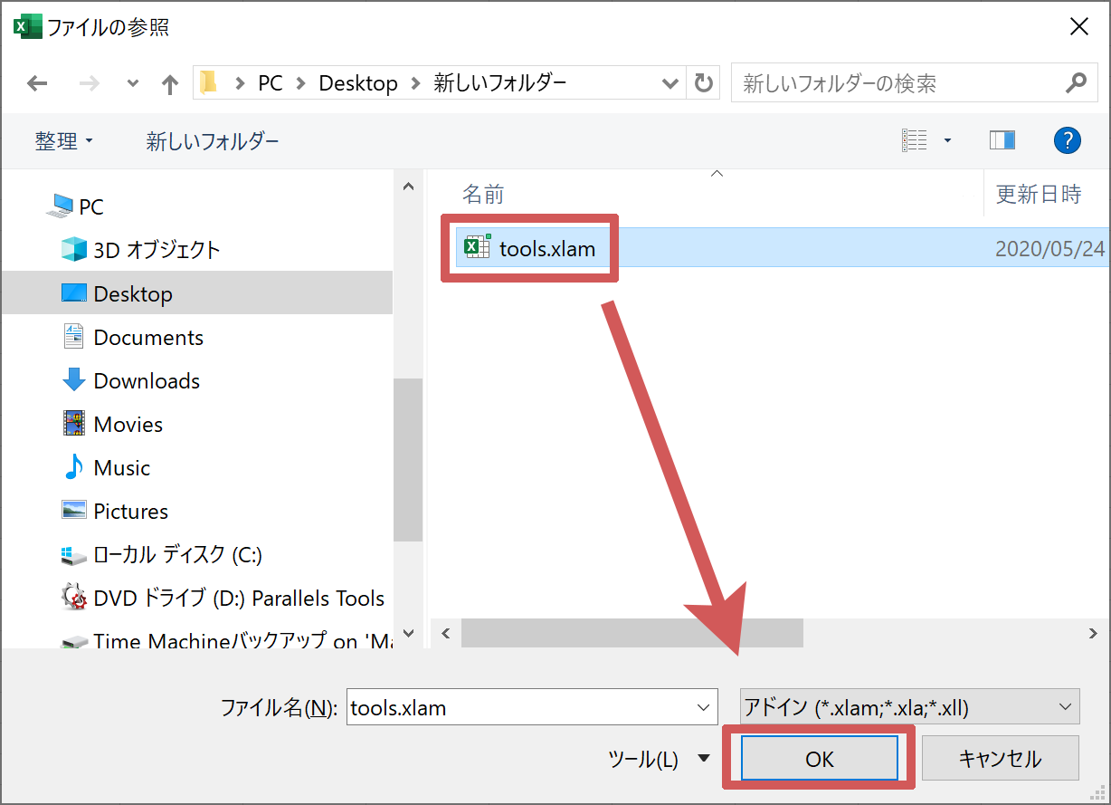The width and height of the screenshot is (1111, 805).
Task: Click the horizontal scrollbar in file list
Action: pyautogui.click(x=631, y=633)
